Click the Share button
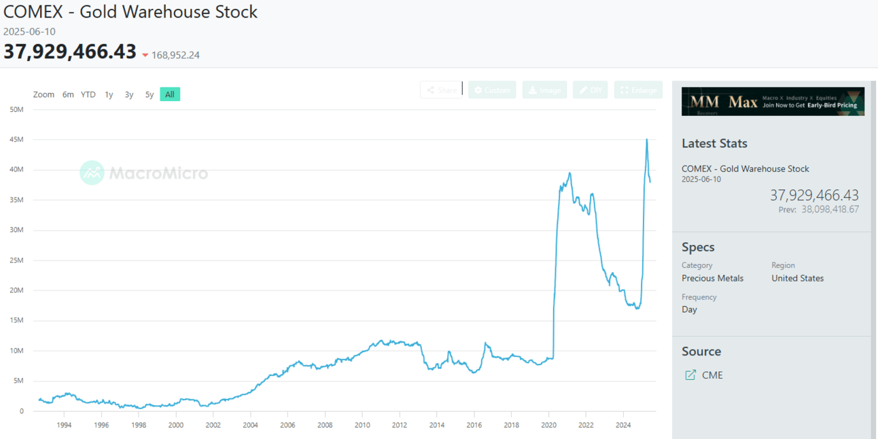The height and width of the screenshot is (439, 878). (x=441, y=90)
